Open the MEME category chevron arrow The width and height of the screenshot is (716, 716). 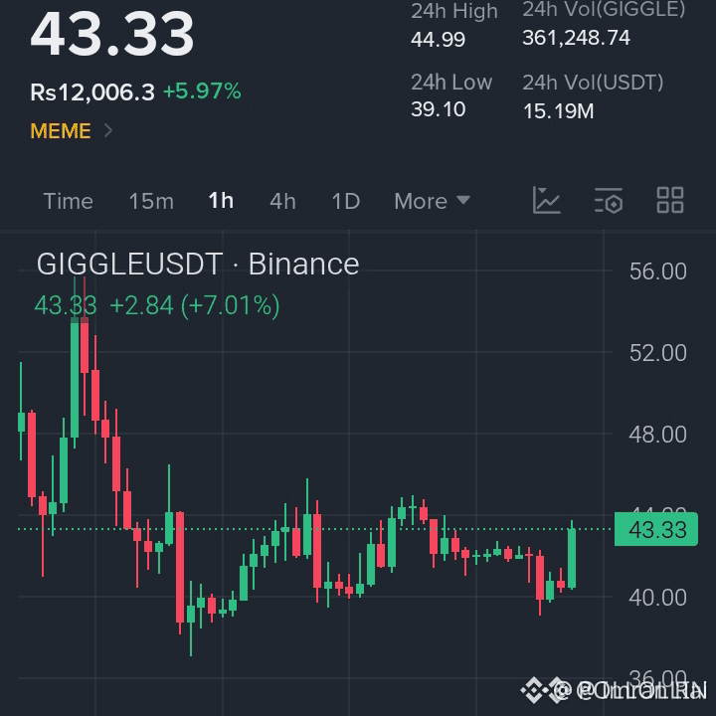point(108,130)
